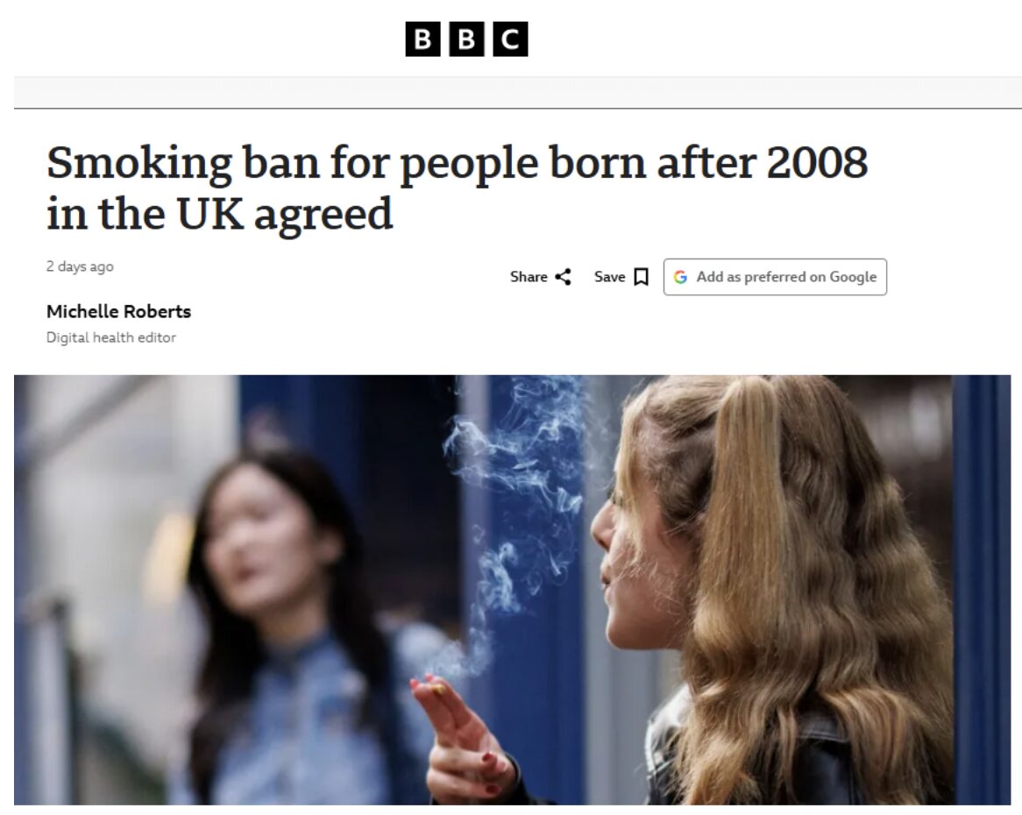
Task: Click Add as preferred on Google button
Action: click(x=775, y=277)
